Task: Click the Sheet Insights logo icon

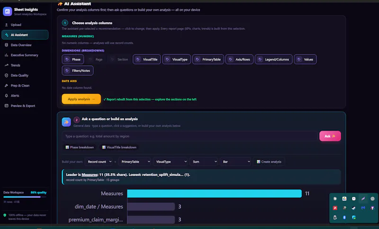Action: pos(7,11)
